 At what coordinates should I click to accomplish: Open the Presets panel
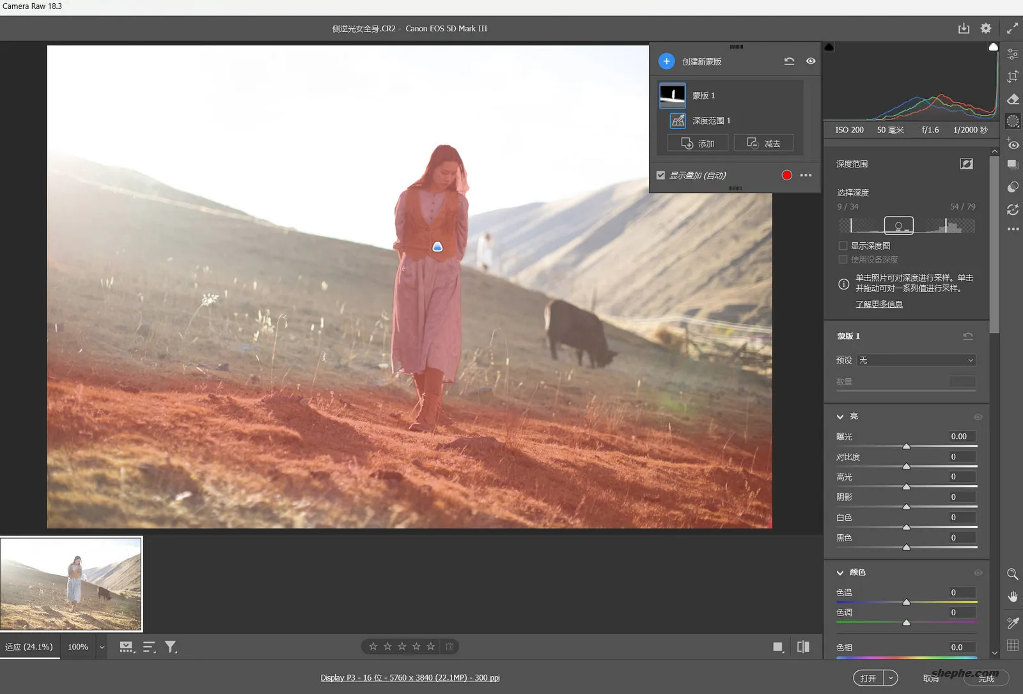1013,164
